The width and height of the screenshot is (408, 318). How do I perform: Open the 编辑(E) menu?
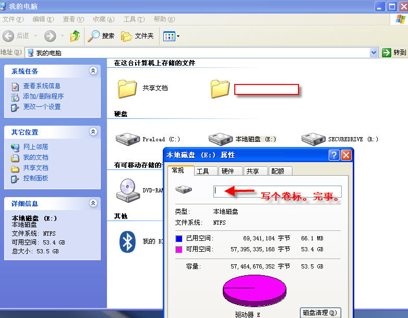[43, 19]
